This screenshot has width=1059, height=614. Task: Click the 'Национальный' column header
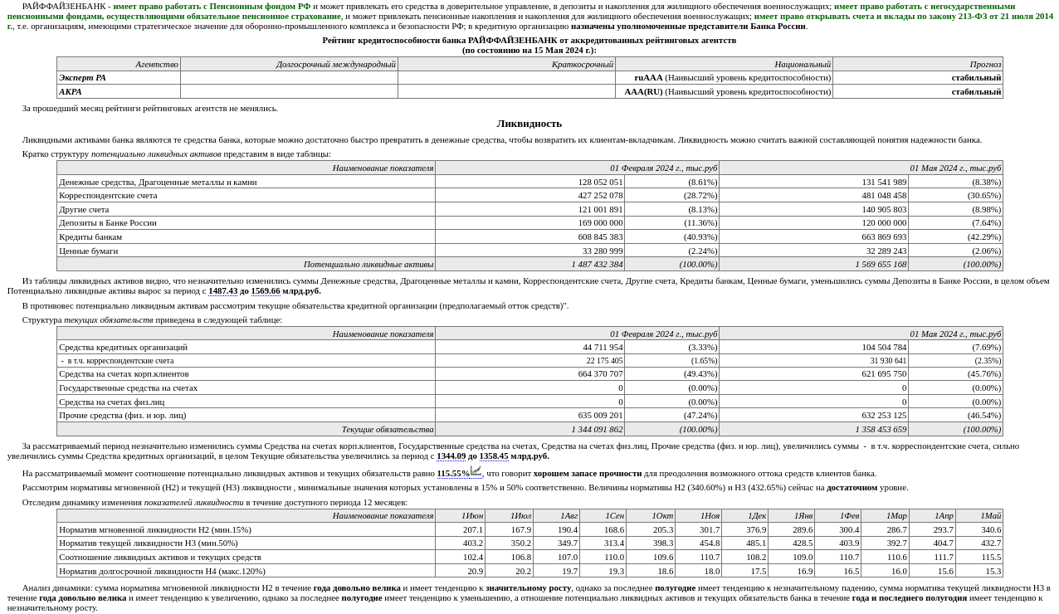click(724, 64)
